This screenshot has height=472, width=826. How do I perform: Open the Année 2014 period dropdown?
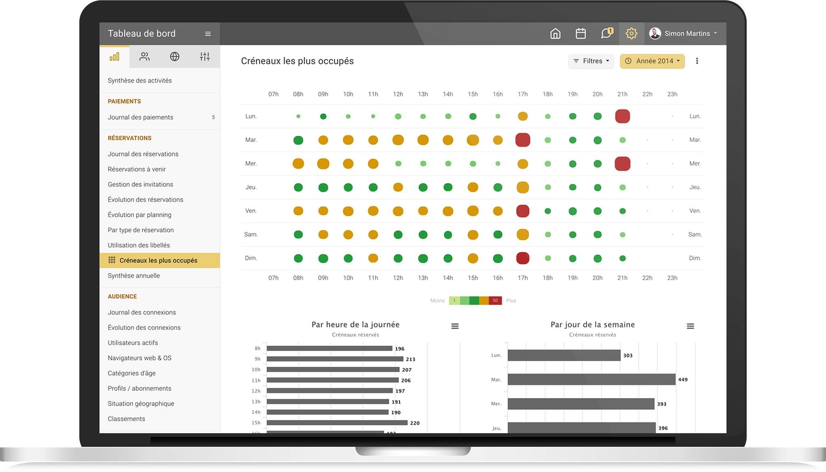[x=652, y=61]
